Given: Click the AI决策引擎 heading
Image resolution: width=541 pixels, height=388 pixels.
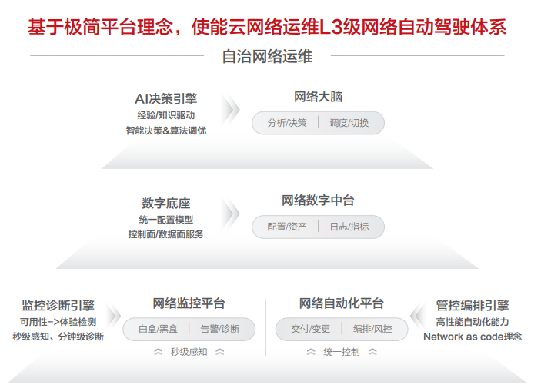Looking at the screenshot, I should pos(166,99).
